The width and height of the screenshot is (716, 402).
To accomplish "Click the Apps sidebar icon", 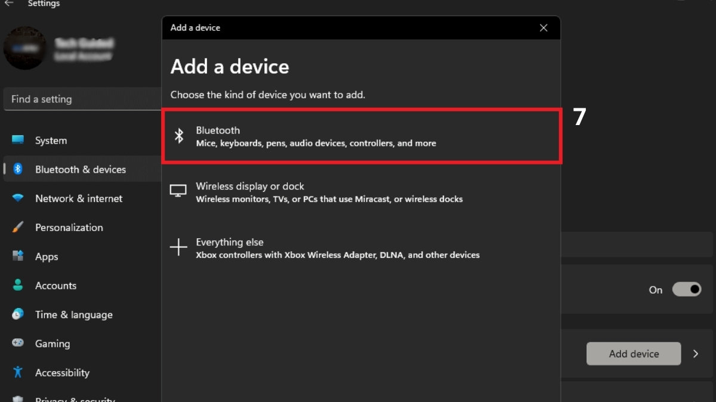I will [18, 256].
